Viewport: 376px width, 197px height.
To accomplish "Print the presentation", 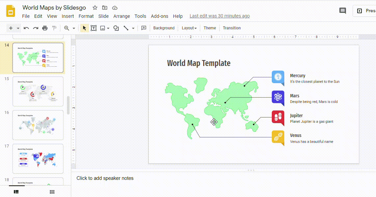I will [45, 28].
